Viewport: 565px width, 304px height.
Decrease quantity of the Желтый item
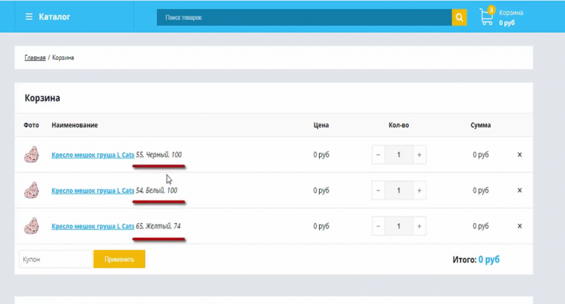378,226
